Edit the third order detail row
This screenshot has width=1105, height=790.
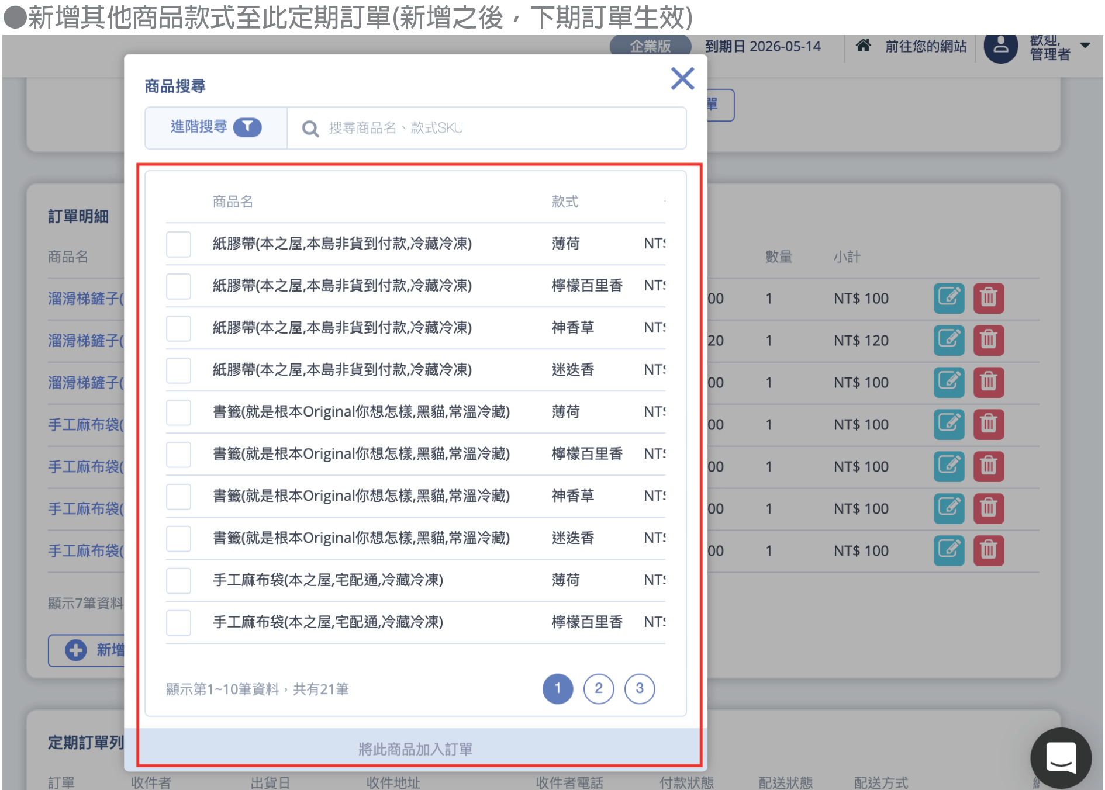(x=949, y=382)
